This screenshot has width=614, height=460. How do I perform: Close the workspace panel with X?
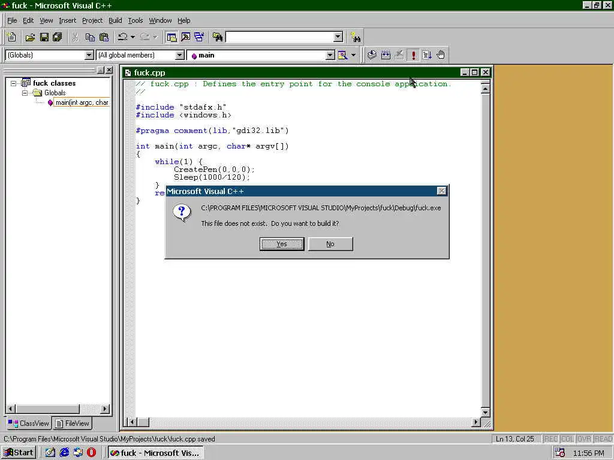(109, 70)
